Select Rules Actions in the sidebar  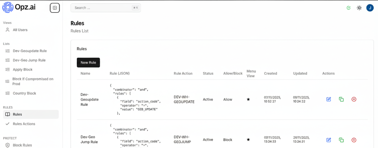click(24, 124)
